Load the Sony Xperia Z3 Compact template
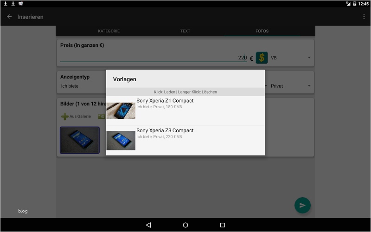This screenshot has width=371, height=232. pos(185,141)
